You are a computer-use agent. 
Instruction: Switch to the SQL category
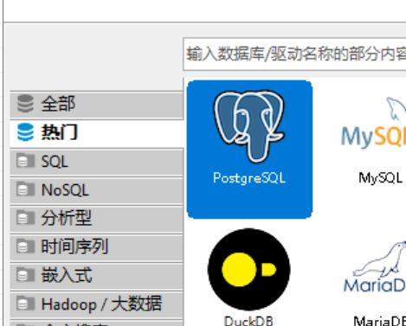pyautogui.click(x=97, y=162)
